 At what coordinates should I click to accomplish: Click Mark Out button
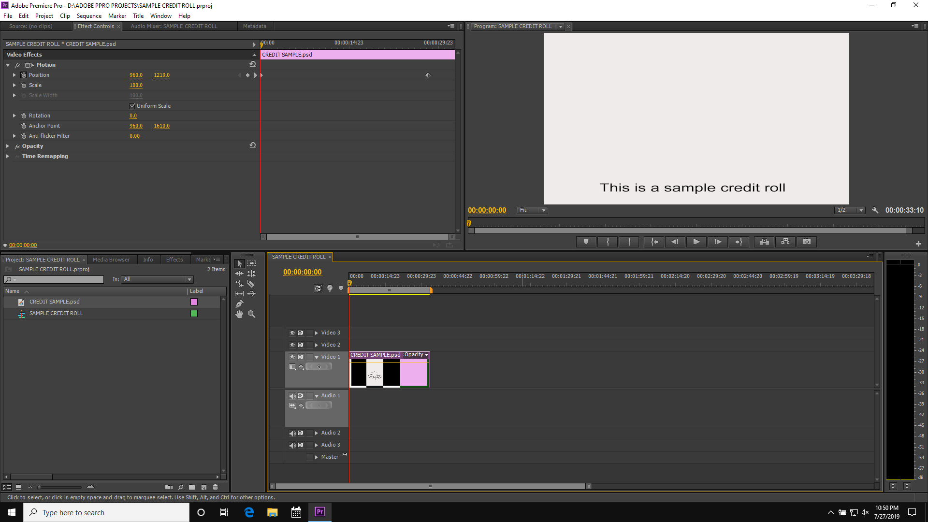click(629, 242)
